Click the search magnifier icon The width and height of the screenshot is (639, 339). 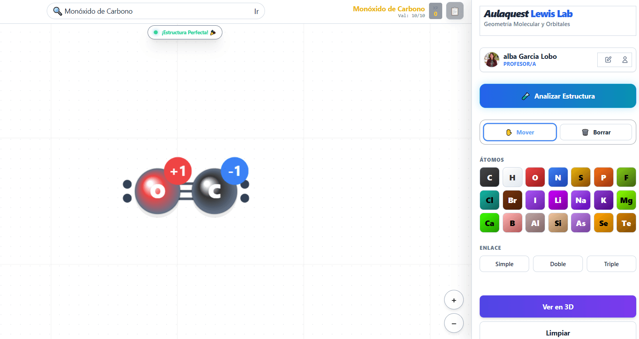point(58,11)
